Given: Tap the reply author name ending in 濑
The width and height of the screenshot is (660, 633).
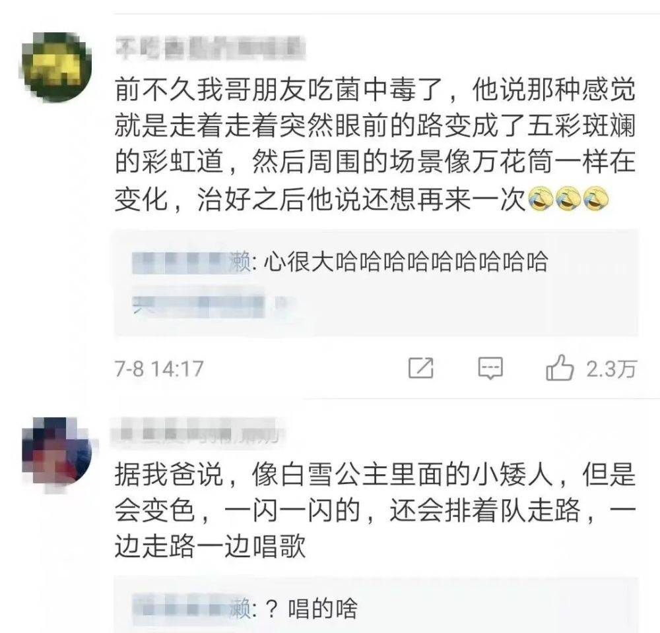Looking at the screenshot, I should [x=191, y=262].
